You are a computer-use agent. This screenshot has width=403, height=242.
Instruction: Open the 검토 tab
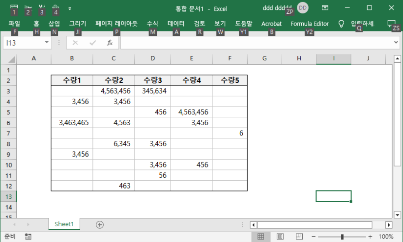(200, 24)
